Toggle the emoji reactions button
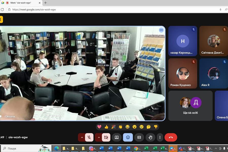The image size is (228, 152). pos(128,137)
